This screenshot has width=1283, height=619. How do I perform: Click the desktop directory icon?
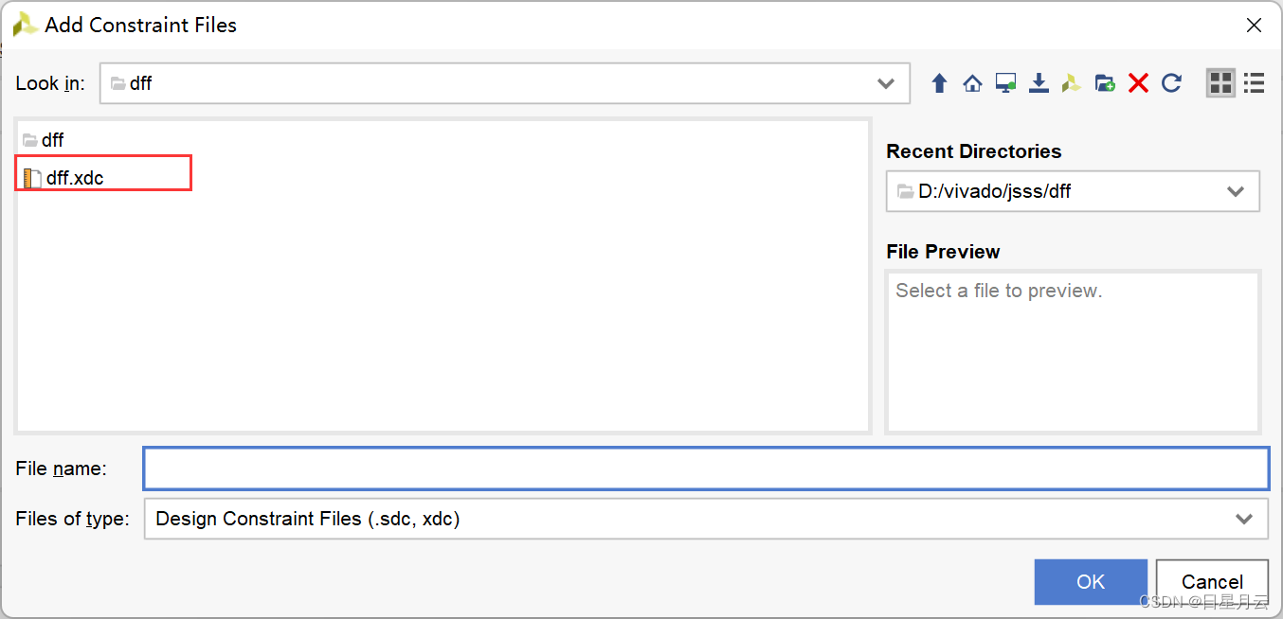click(x=1005, y=83)
